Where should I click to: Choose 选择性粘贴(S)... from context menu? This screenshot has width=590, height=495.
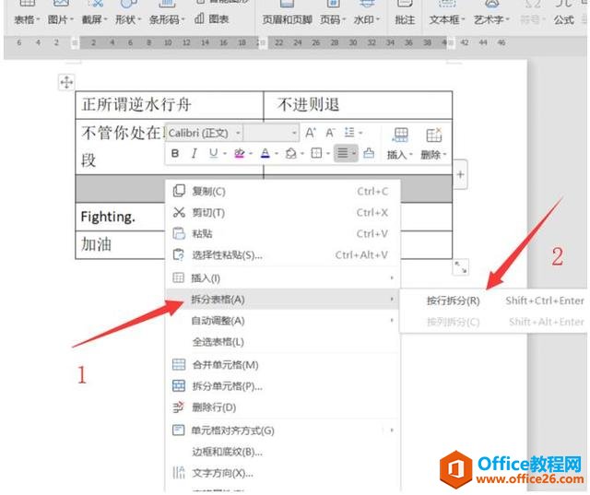pyautogui.click(x=282, y=255)
